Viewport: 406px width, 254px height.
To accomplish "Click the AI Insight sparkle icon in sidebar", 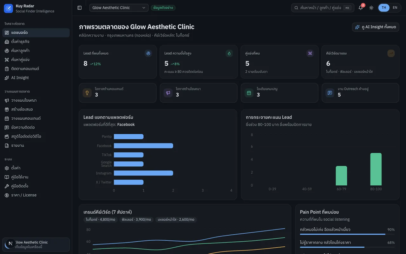I will (x=7, y=78).
